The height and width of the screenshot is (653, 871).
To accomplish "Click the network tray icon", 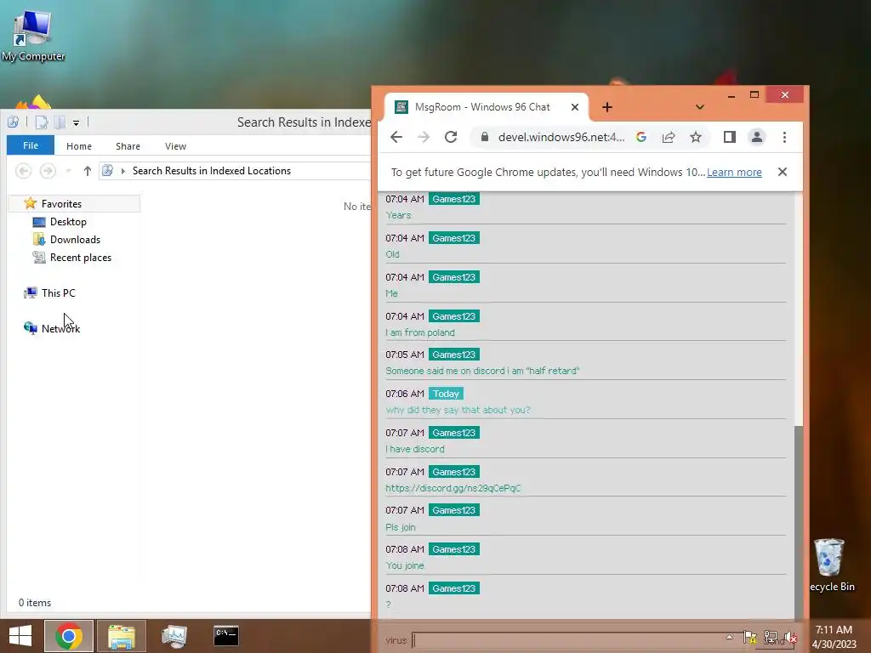I will pyautogui.click(x=771, y=637).
